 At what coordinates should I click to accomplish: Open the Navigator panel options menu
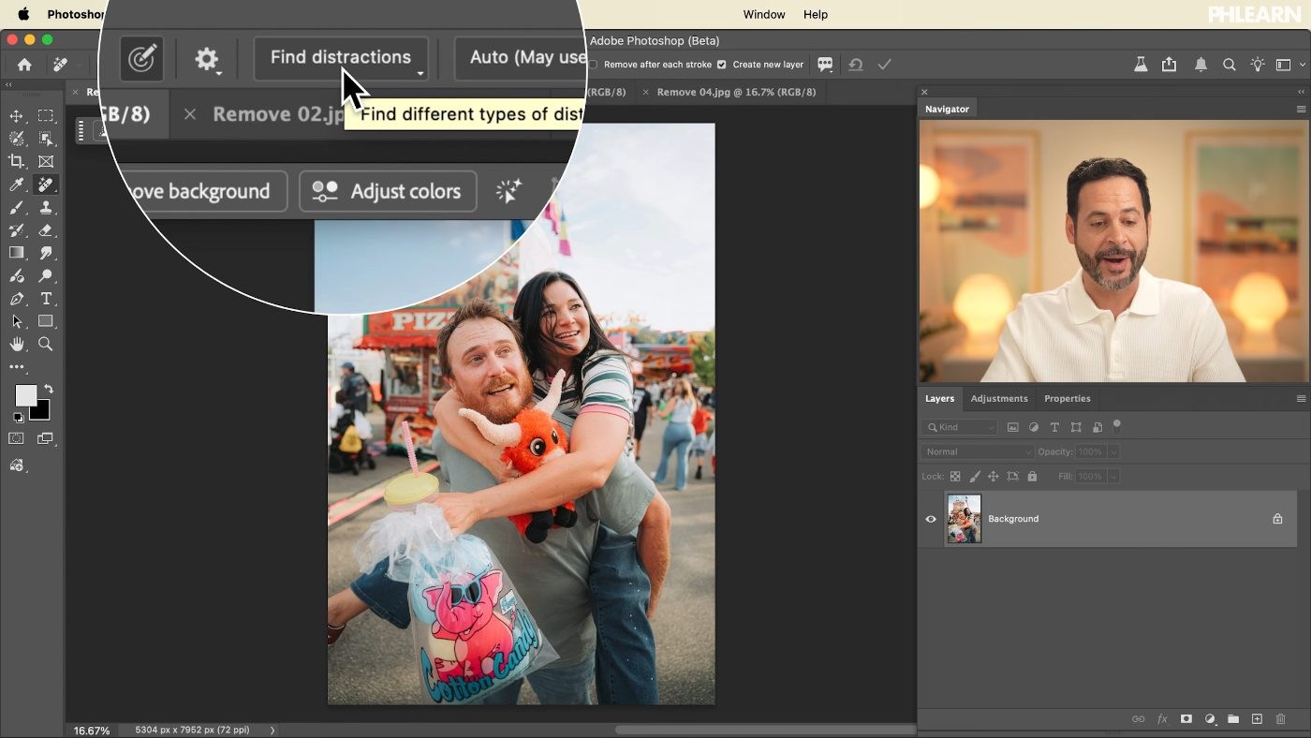[x=1301, y=110]
